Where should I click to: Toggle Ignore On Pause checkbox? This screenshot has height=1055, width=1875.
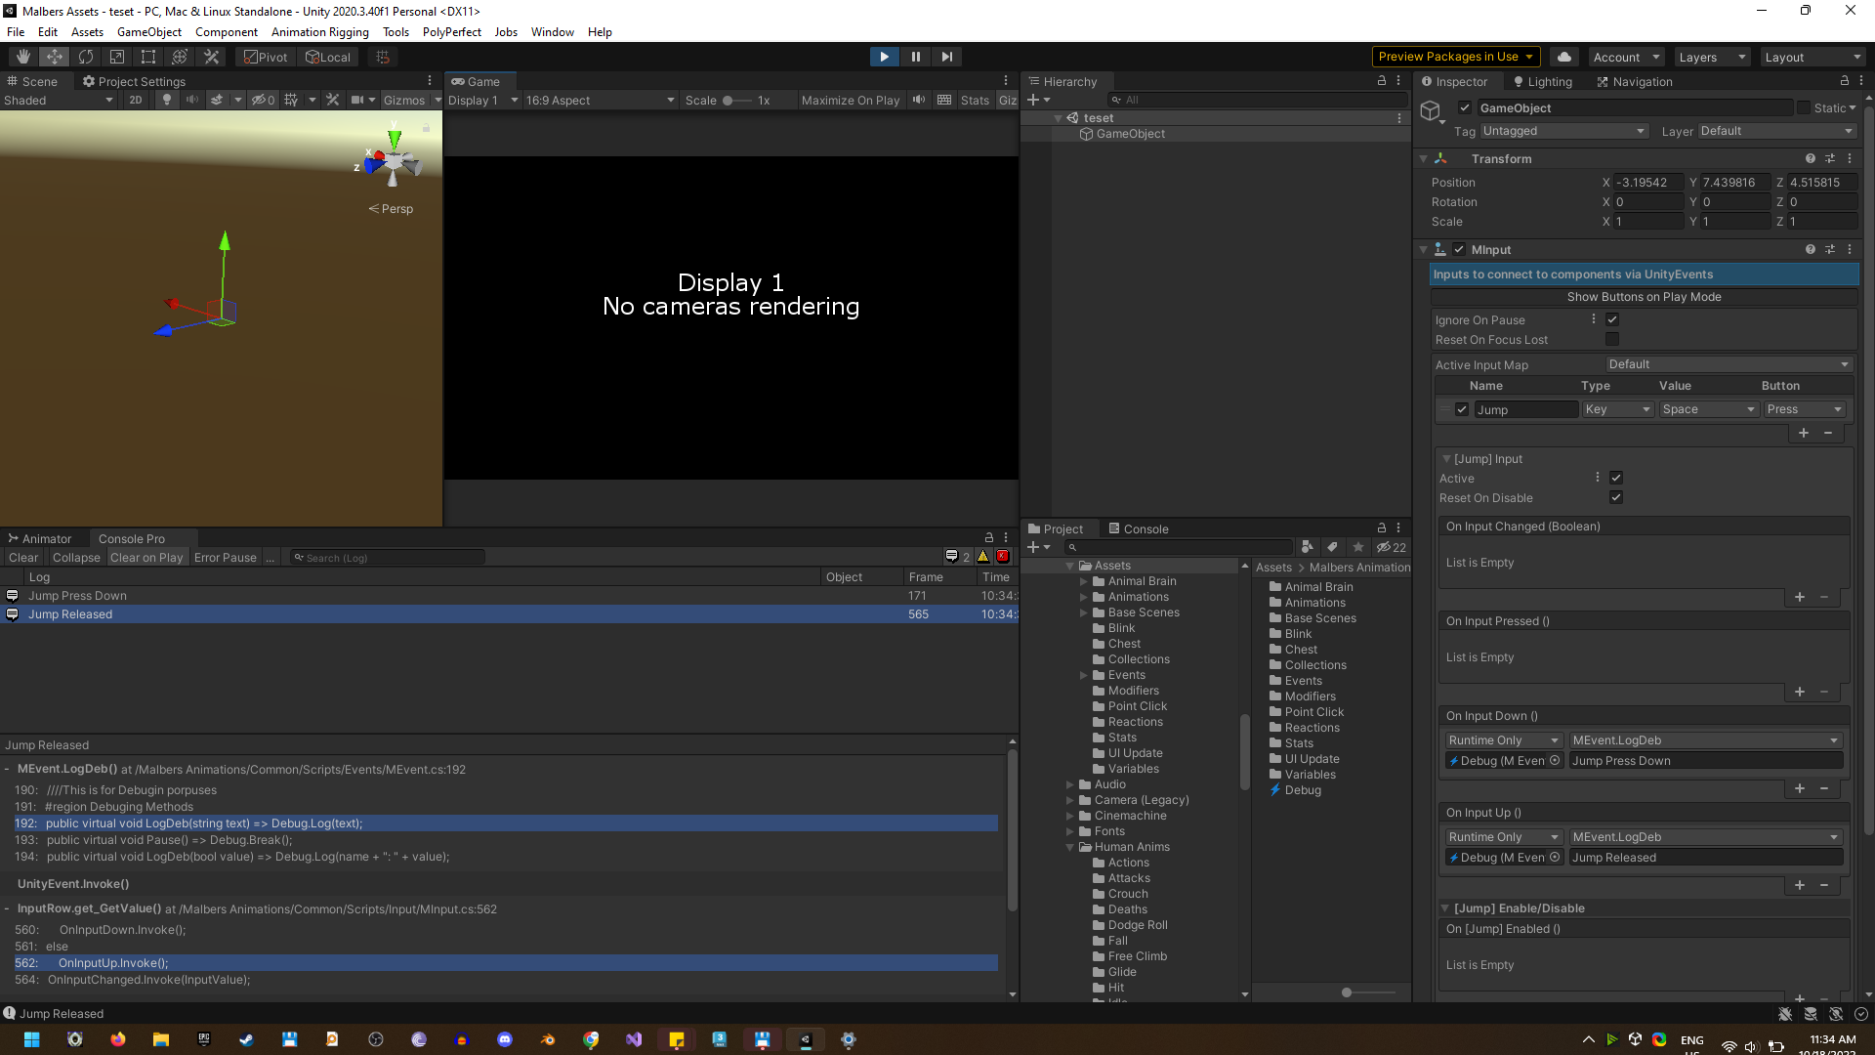pos(1612,319)
